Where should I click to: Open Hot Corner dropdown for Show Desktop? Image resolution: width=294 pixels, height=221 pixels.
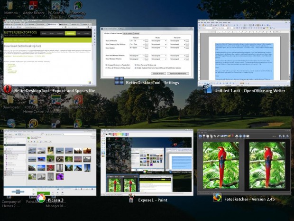(x=177, y=48)
